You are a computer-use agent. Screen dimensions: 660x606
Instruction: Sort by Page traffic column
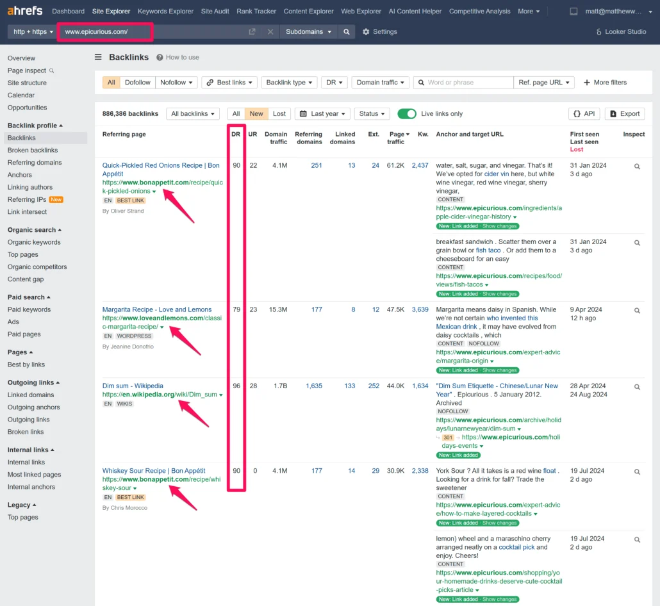tap(397, 138)
